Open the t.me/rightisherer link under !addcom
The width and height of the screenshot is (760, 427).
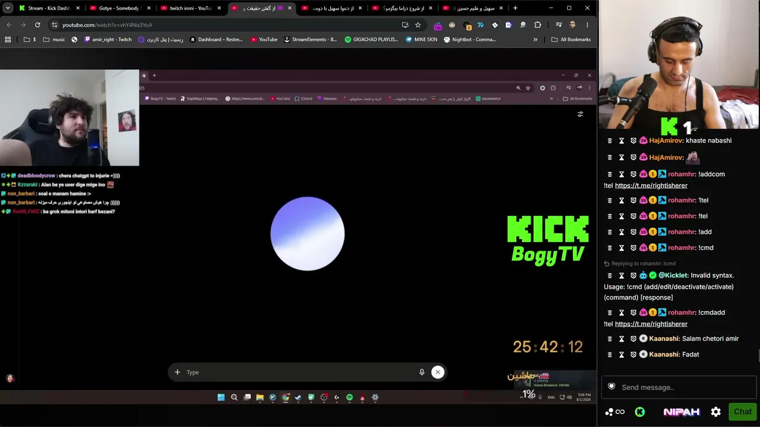click(651, 186)
